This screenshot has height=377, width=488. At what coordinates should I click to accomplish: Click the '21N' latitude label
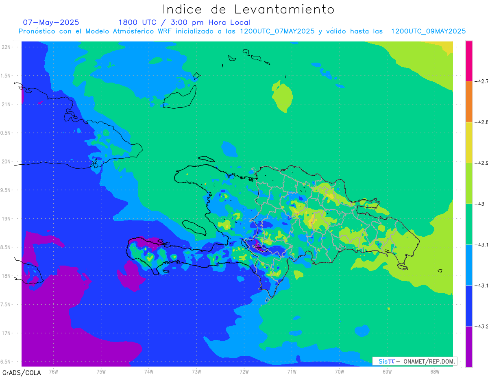point(6,104)
